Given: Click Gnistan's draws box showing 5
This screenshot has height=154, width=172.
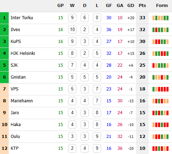Looking at the screenshot, I should [85, 77].
